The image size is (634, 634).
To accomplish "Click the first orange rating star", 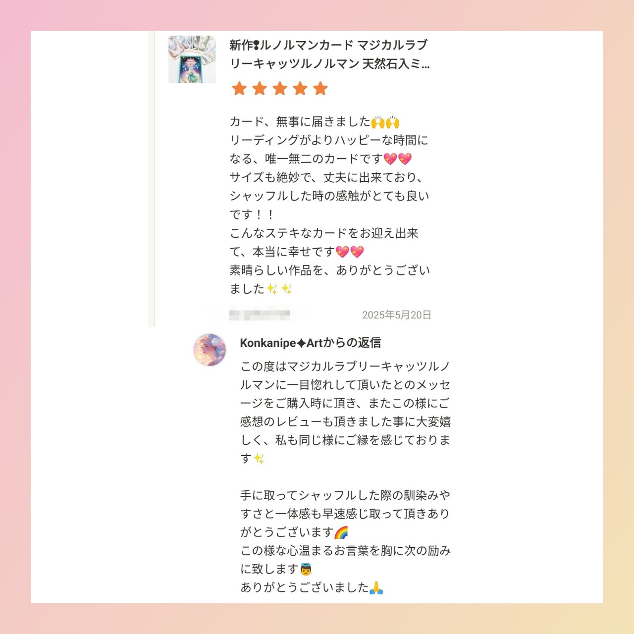I will [239, 89].
